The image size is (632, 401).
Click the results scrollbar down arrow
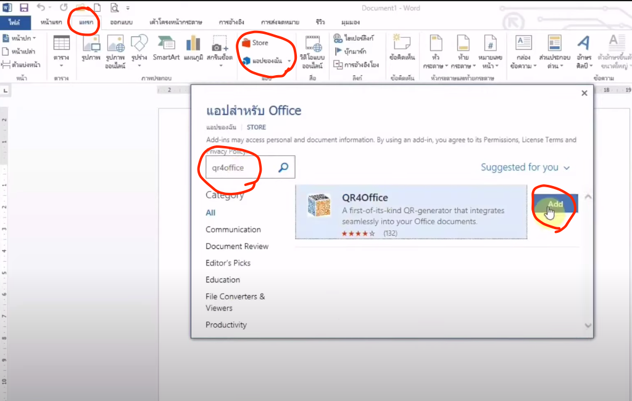pos(588,325)
